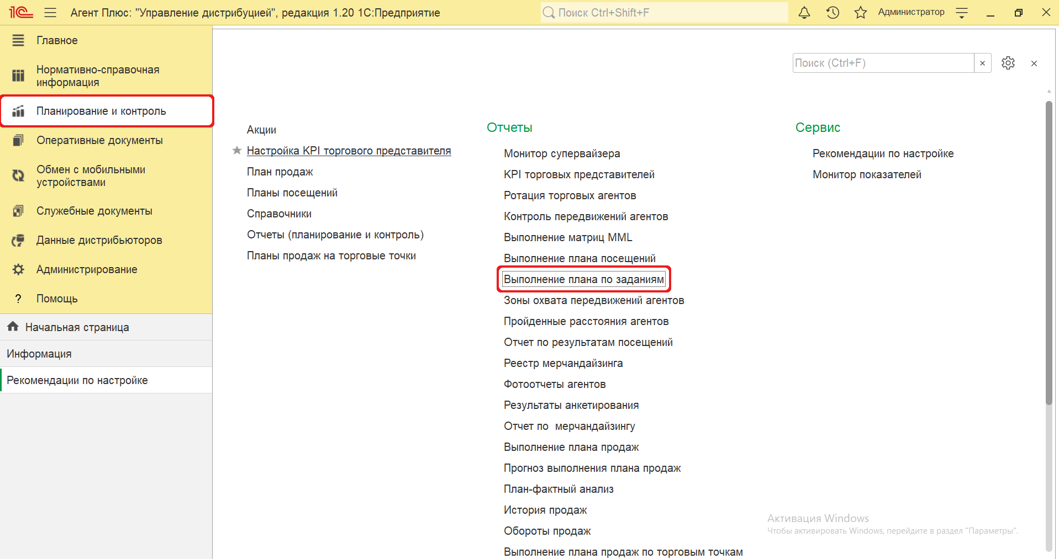The image size is (1059, 559).
Task: Open Прогноз выполнения плана продаж report
Action: [x=592, y=468]
